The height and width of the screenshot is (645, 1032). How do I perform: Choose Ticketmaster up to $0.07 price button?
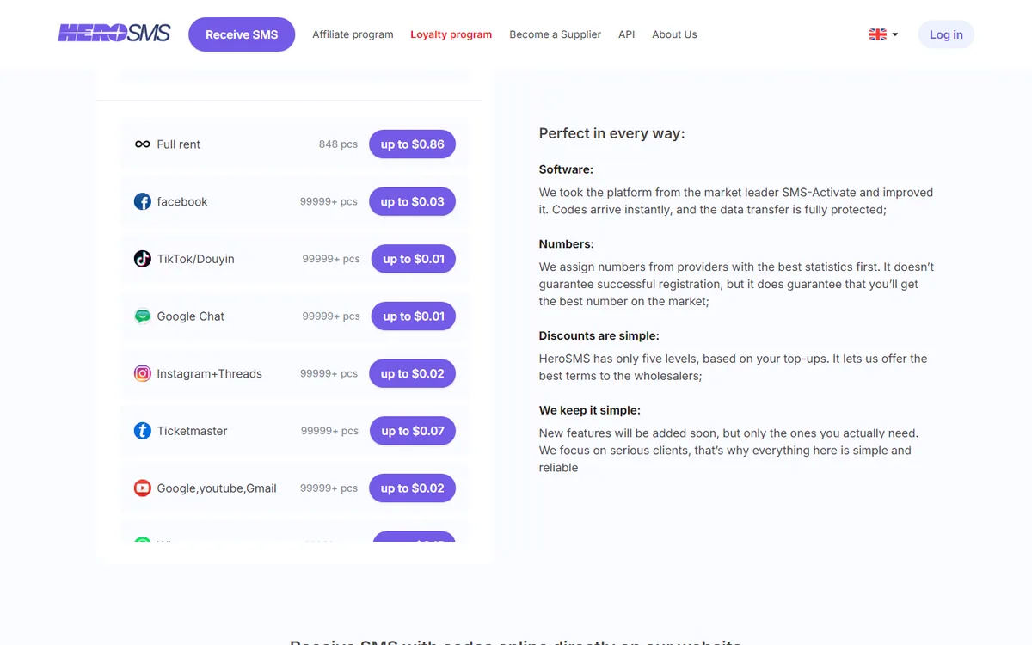point(413,431)
